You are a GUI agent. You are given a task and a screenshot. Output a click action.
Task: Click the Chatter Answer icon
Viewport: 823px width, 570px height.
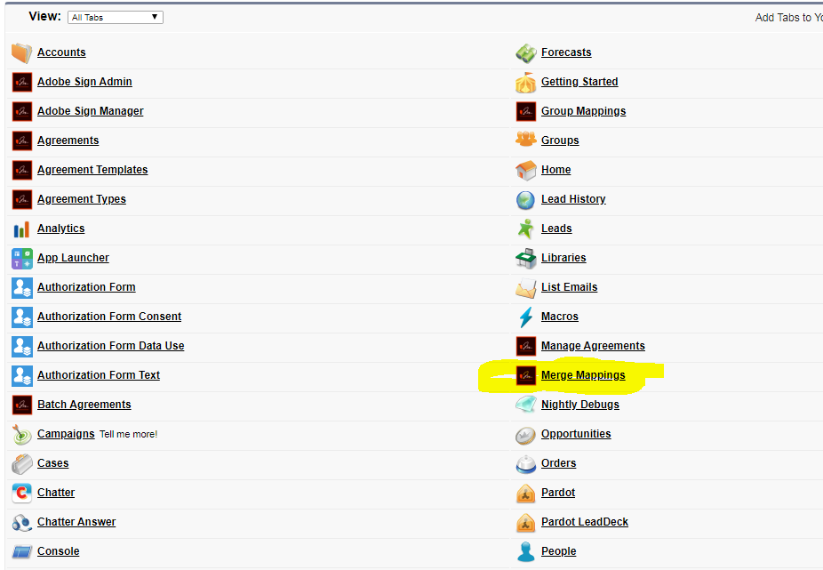click(x=21, y=523)
